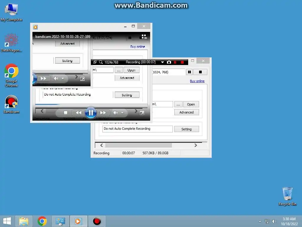The image size is (302, 227).
Task: Click the Setting button in Bandicam window
Action: click(186, 129)
